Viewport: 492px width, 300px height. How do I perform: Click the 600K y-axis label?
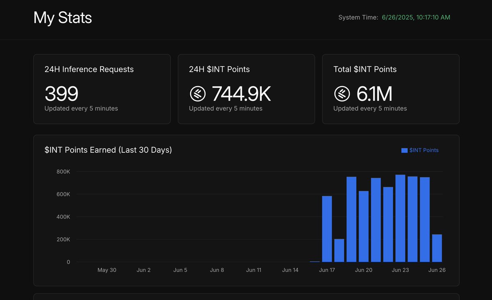[x=64, y=194]
